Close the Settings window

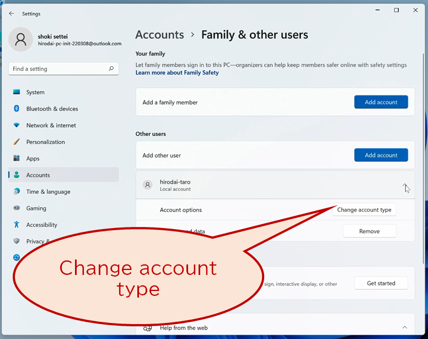(x=415, y=10)
